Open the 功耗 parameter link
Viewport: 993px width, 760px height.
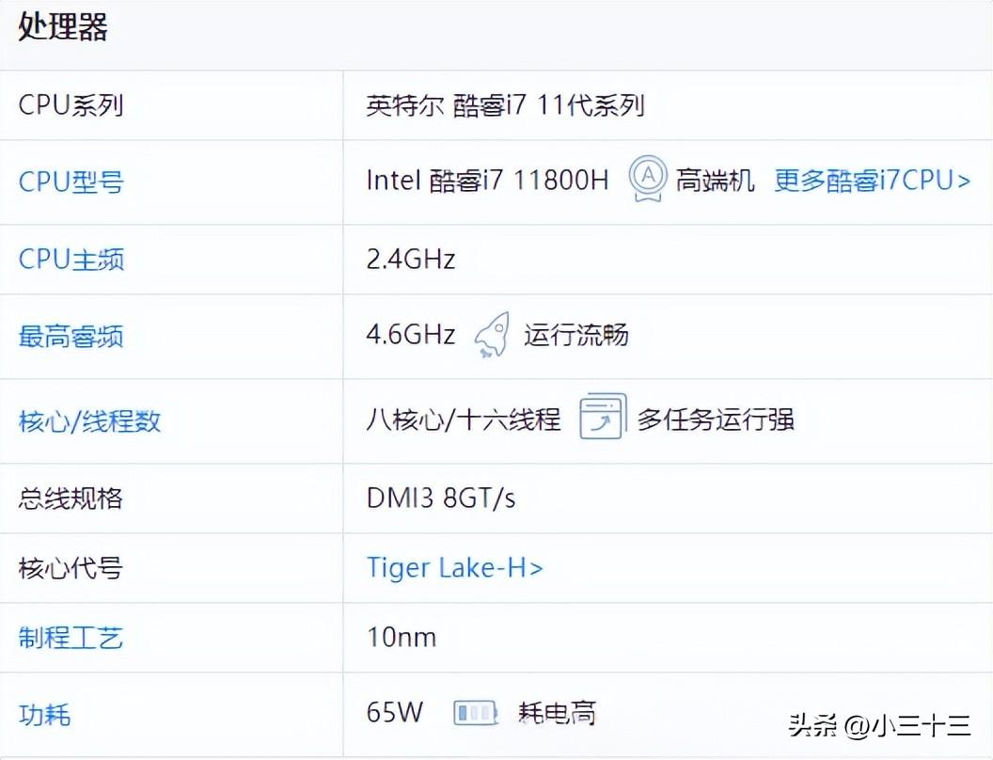point(44,715)
